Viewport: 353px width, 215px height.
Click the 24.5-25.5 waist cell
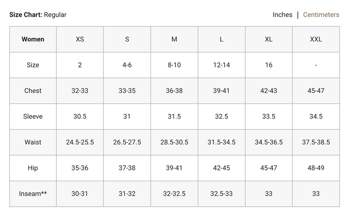click(80, 142)
